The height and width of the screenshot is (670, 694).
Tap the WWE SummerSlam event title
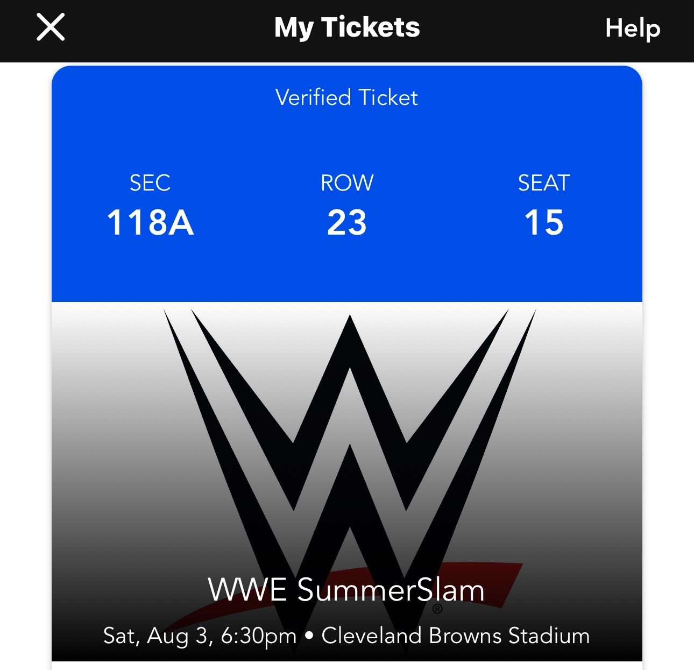pos(347,590)
